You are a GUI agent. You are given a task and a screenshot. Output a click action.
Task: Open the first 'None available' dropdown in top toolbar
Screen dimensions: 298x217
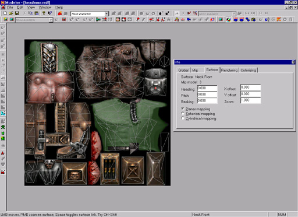[x=107, y=14]
